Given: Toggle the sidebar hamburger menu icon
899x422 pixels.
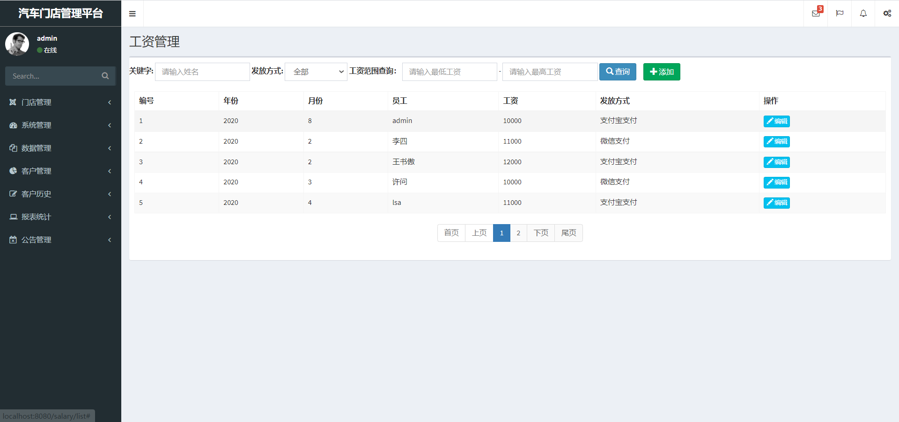Looking at the screenshot, I should [x=133, y=14].
